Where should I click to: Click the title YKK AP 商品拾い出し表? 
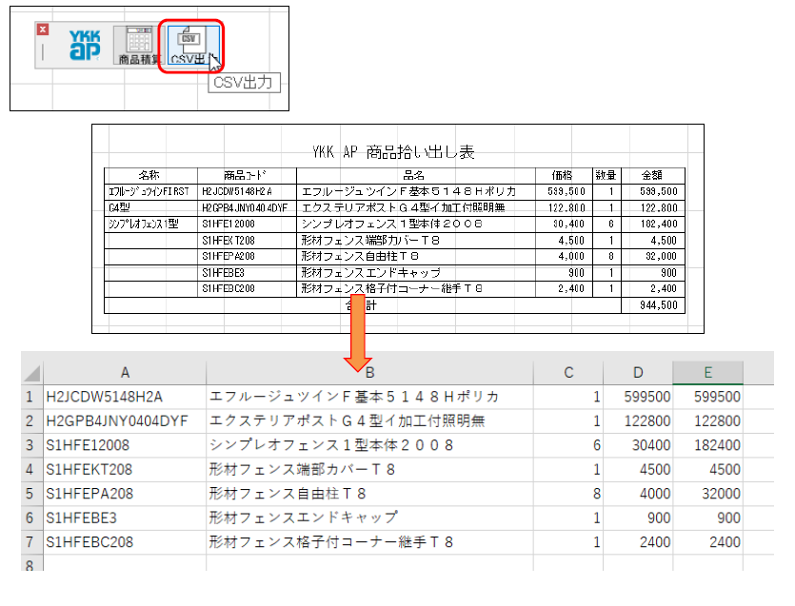393,151
